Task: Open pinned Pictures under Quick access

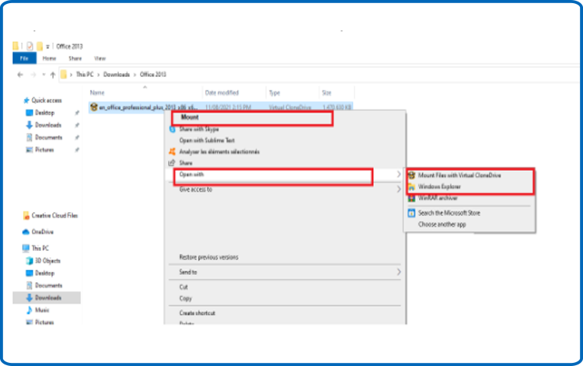Action: [x=44, y=150]
